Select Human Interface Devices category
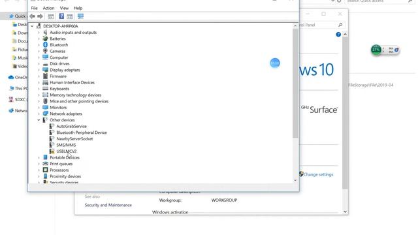 [x=72, y=82]
